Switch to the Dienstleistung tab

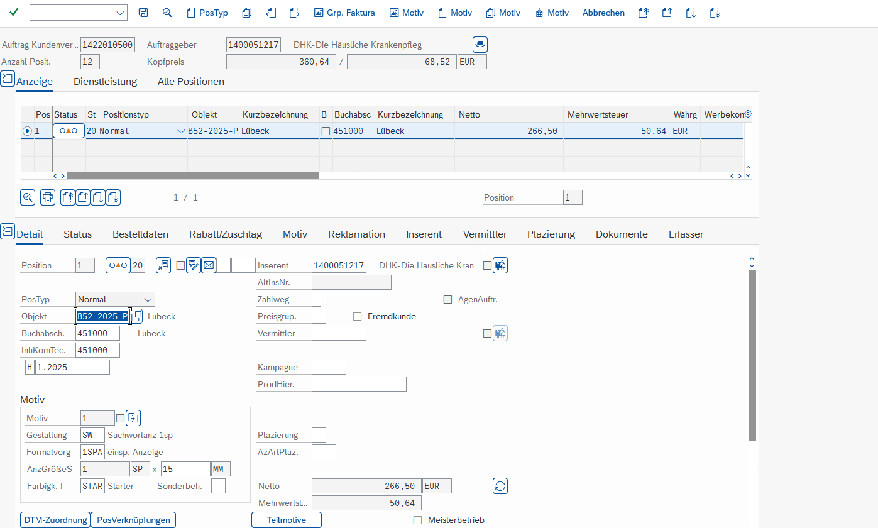(x=105, y=82)
